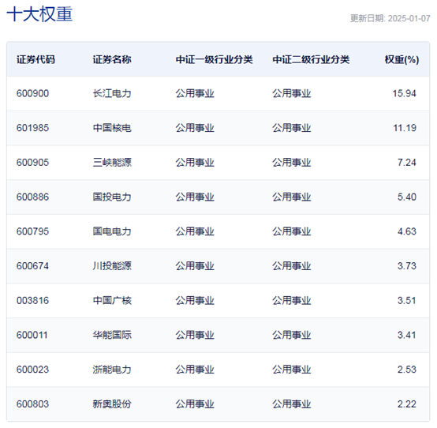Click first-level industry 公用事业 in 国投电力 row
This screenshot has width=437, height=428.
click(195, 197)
